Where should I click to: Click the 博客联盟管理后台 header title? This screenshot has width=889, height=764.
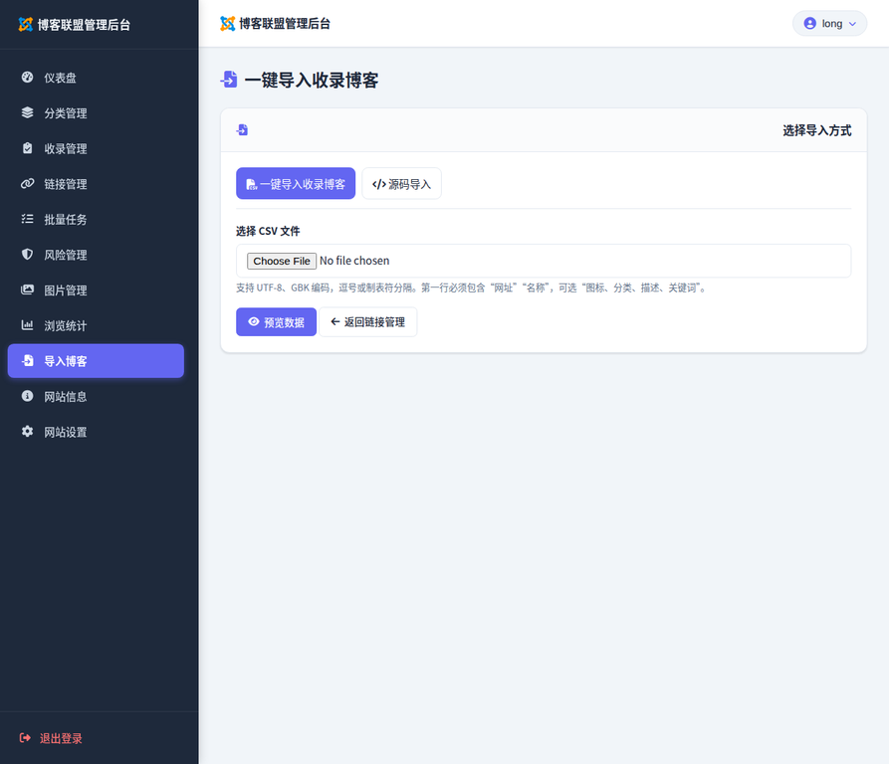tap(285, 24)
